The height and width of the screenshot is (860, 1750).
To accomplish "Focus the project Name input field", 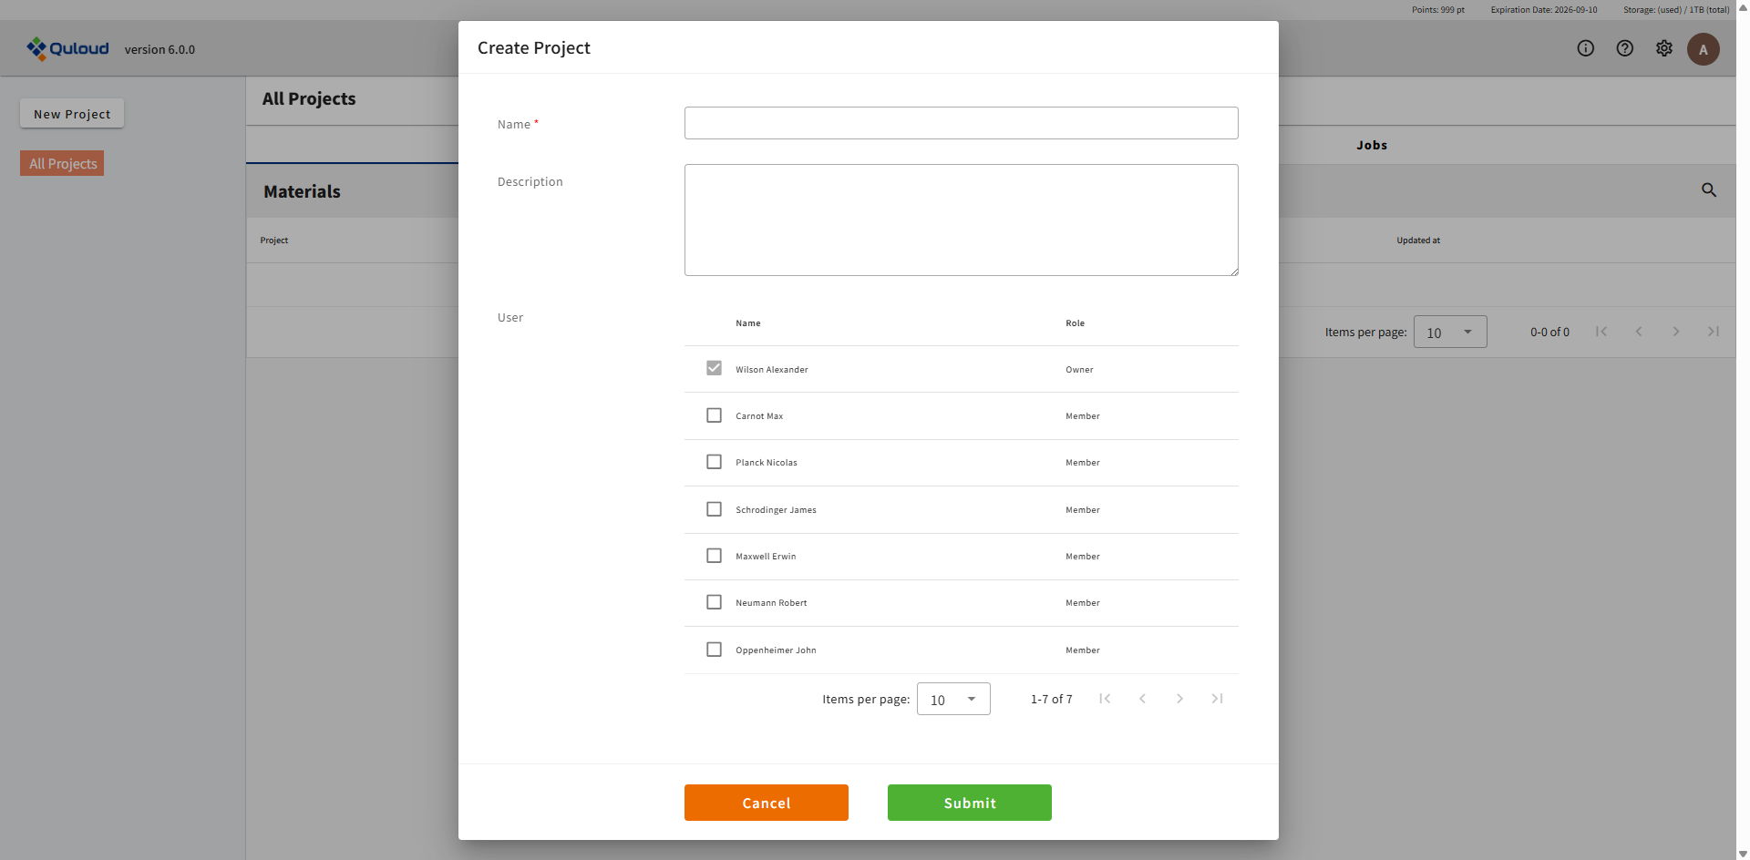I will pos(961,123).
